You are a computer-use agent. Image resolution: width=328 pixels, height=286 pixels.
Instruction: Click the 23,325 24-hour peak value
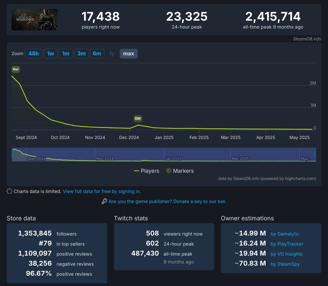click(x=187, y=16)
